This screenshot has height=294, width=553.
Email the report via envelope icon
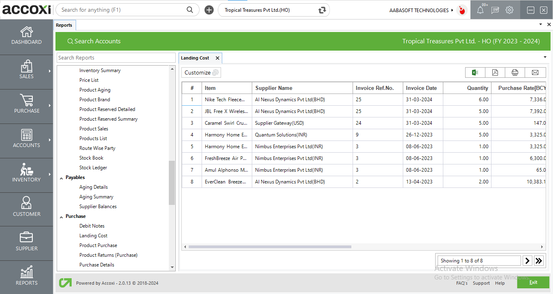click(x=535, y=72)
